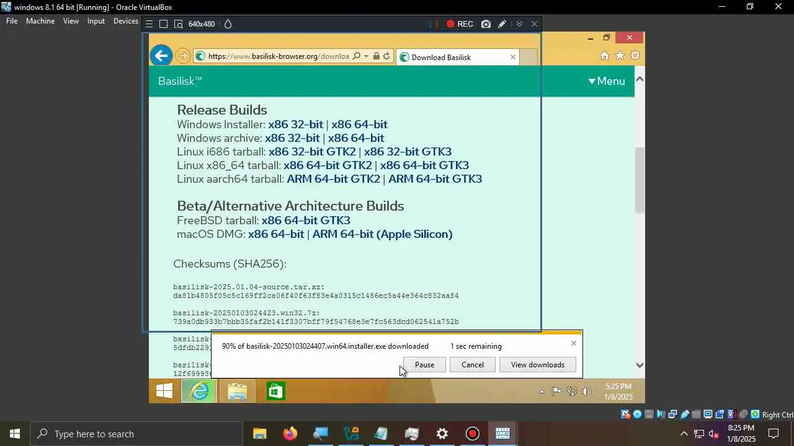Show hidden icons in host system tray
This screenshot has width=794, height=446.
[x=684, y=434]
